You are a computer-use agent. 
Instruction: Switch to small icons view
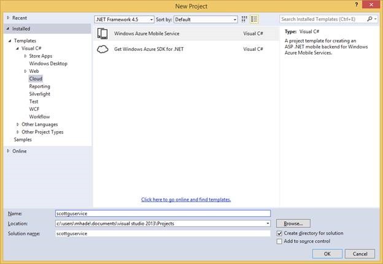click(x=245, y=19)
